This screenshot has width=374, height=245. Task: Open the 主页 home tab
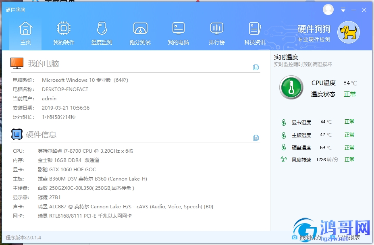[25, 33]
